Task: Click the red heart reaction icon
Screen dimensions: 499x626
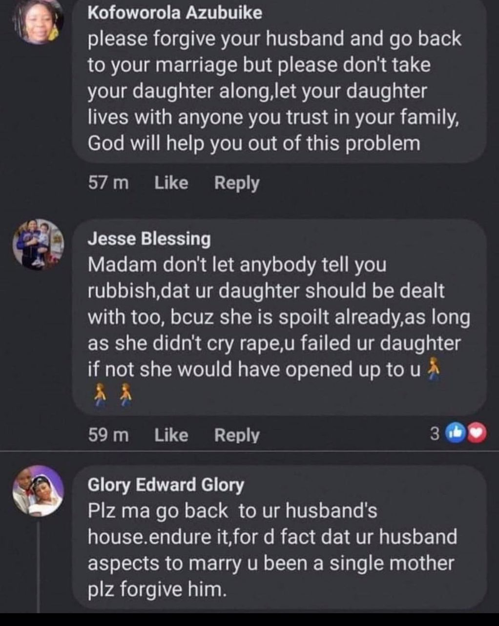Action: pos(477,433)
